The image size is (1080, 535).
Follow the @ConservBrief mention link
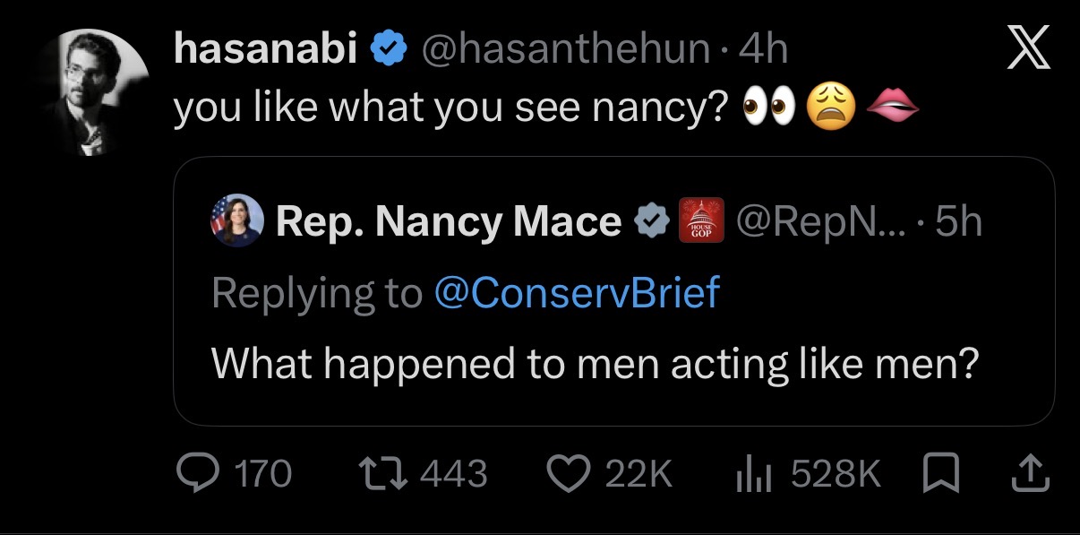click(x=577, y=292)
